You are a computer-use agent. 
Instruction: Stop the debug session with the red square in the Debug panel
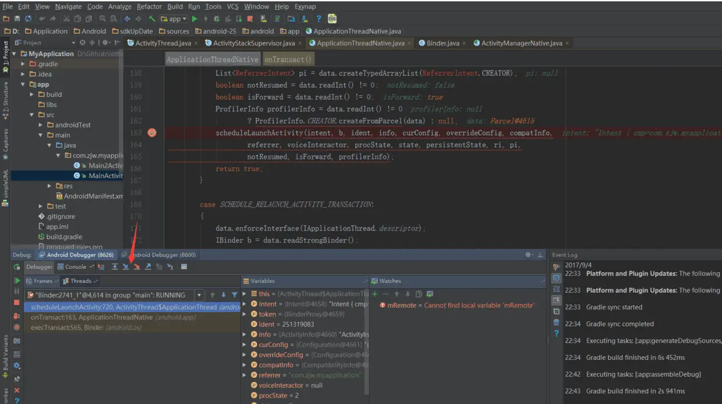click(x=17, y=303)
